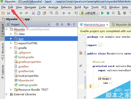
Task: Open the Navigate menu
Action: [x=30, y=7]
